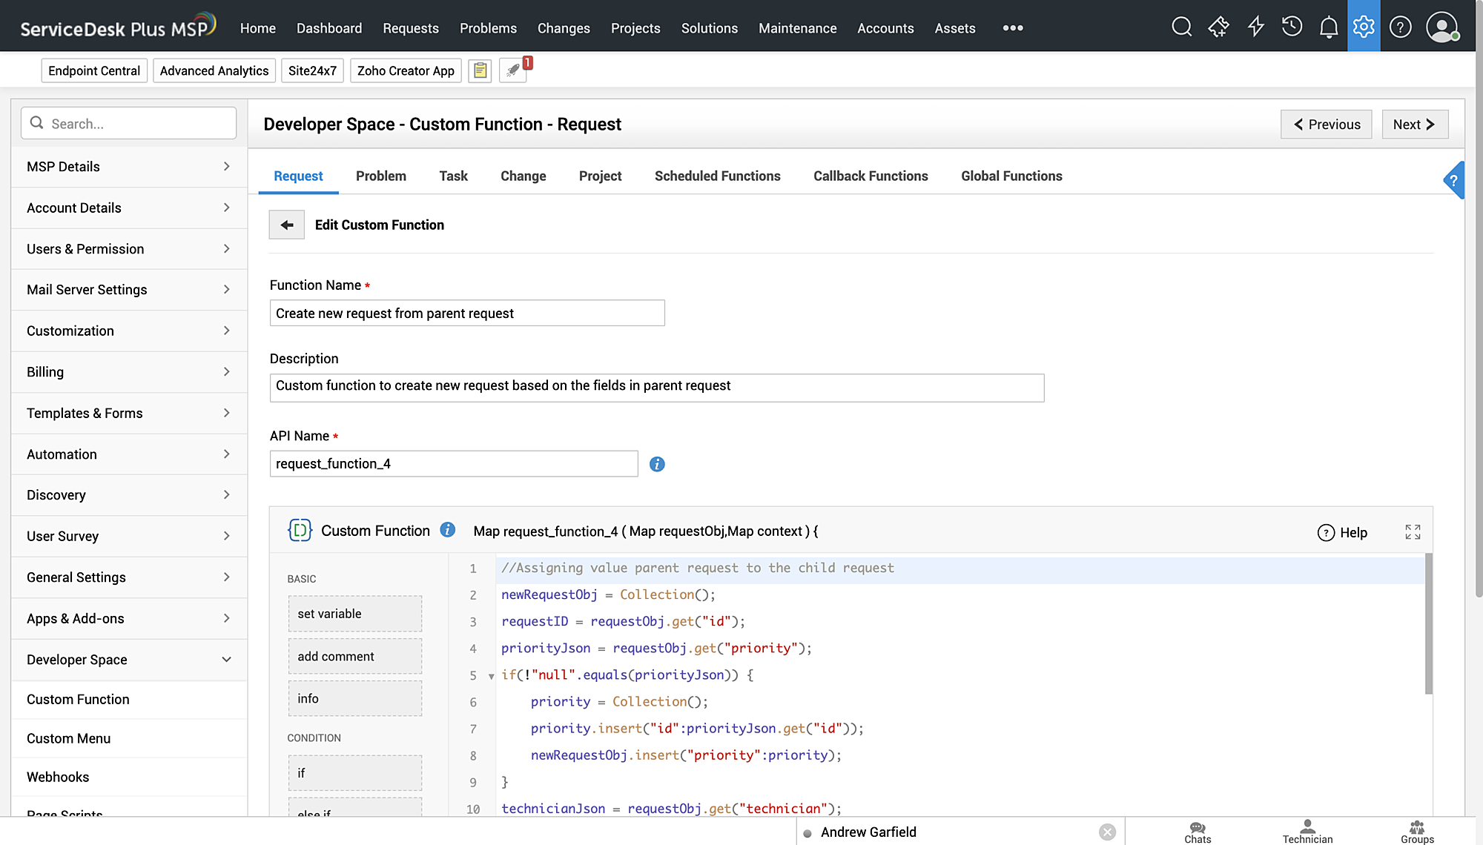Open the Problems menu in top navigation
Image resolution: width=1483 pixels, height=845 pixels.
[x=488, y=28]
